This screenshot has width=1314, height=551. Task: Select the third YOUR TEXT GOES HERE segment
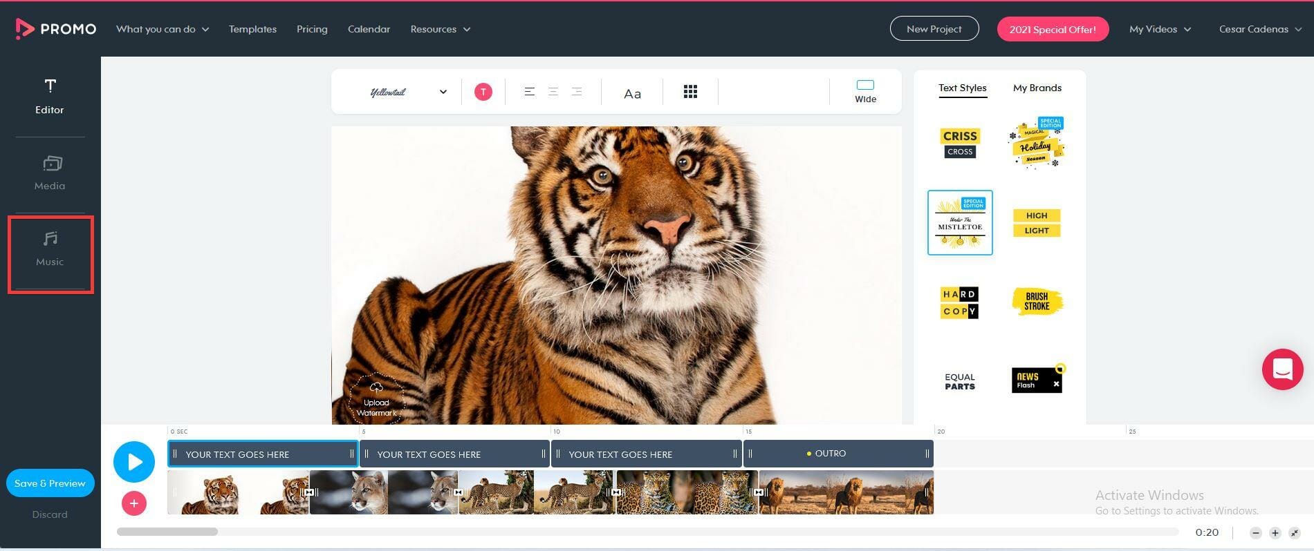tap(646, 454)
